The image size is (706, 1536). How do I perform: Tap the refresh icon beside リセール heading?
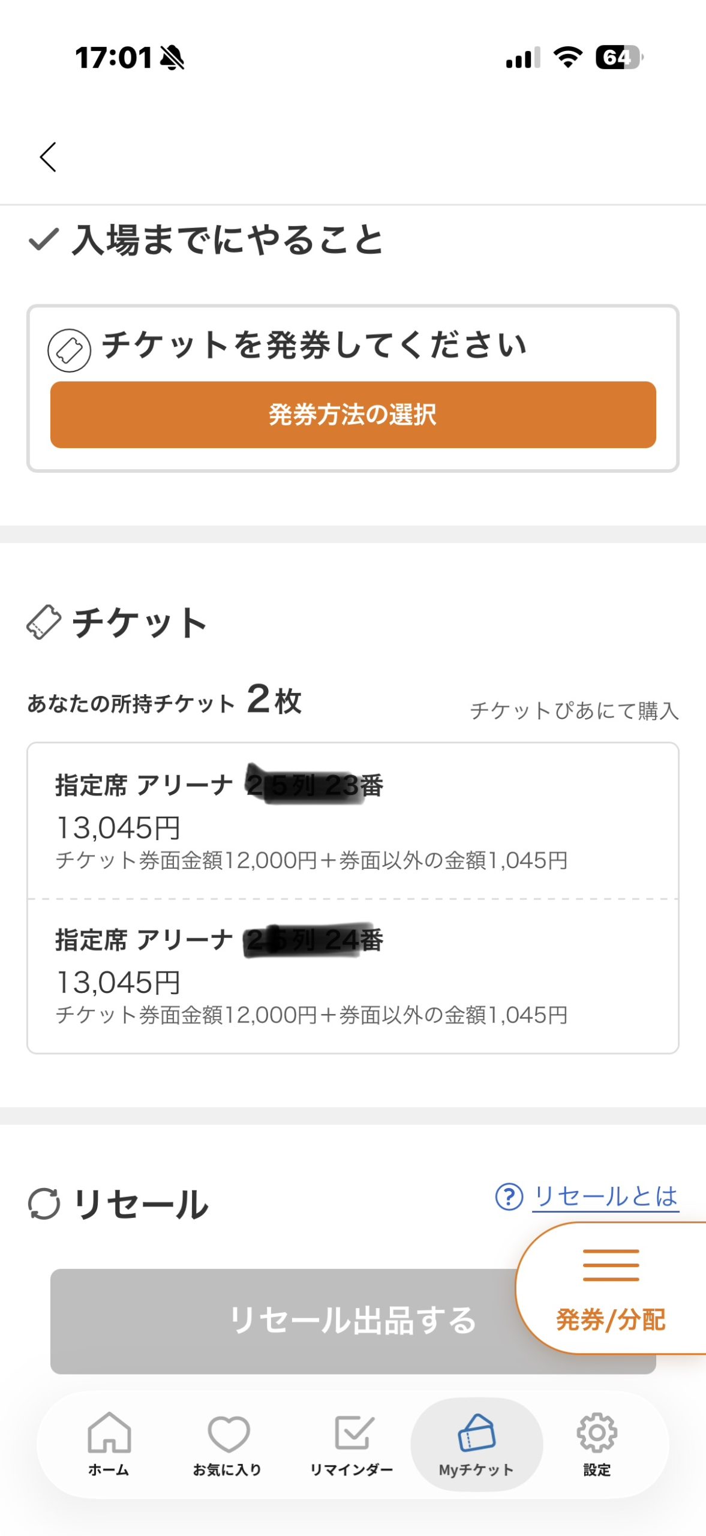pyautogui.click(x=44, y=1204)
